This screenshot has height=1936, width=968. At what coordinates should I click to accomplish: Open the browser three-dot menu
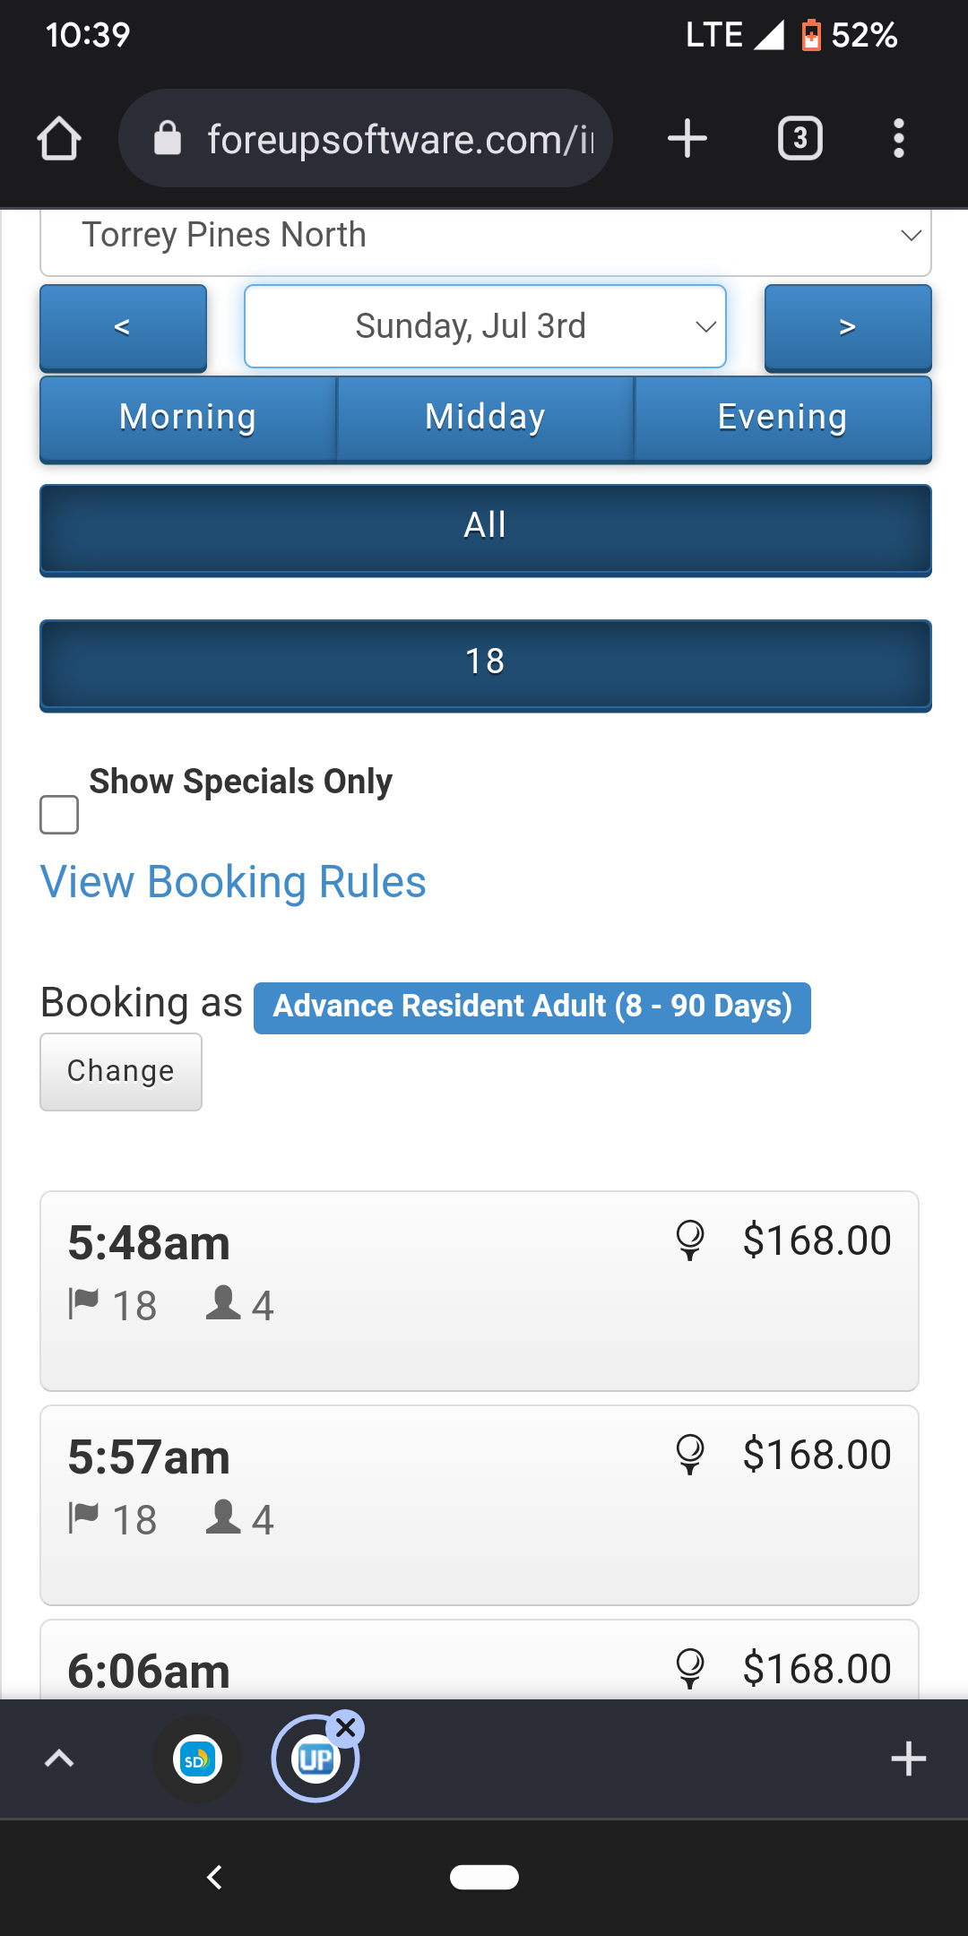(898, 139)
